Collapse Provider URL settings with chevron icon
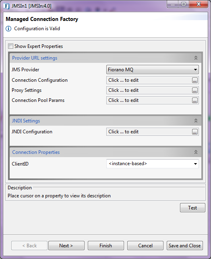The height and width of the screenshot is (259, 211). pyautogui.click(x=196, y=58)
